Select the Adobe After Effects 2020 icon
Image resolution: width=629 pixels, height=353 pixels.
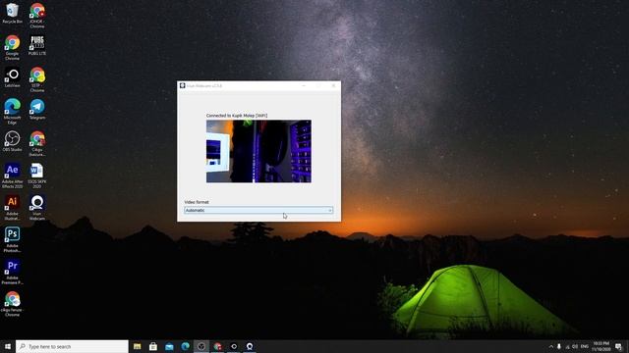point(13,176)
